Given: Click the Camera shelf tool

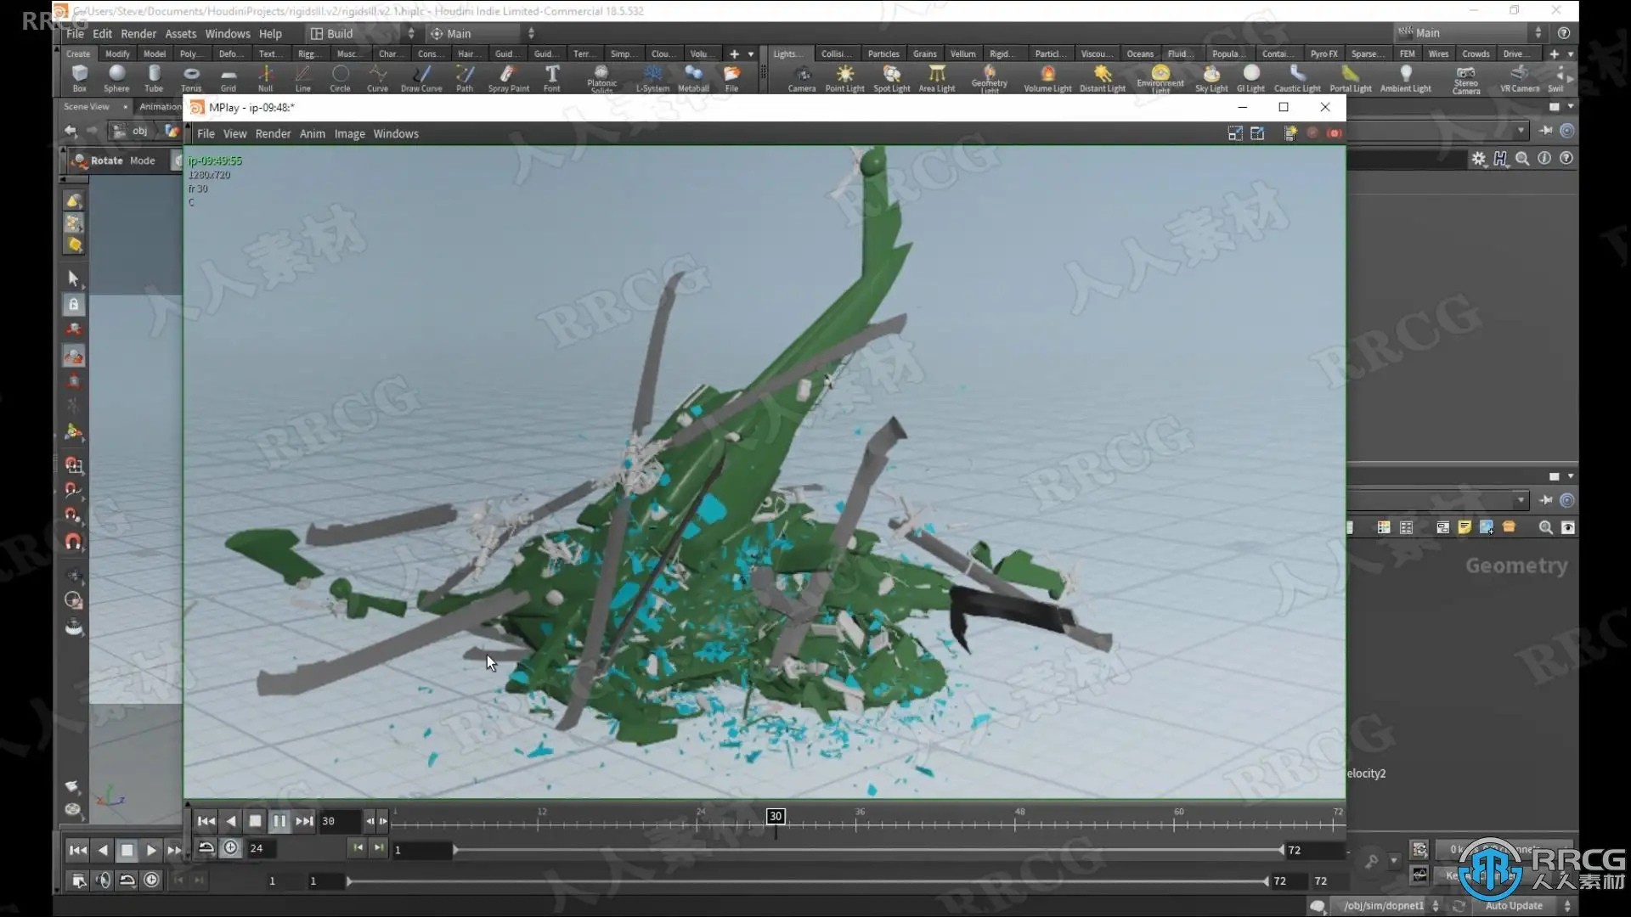Looking at the screenshot, I should 801,77.
